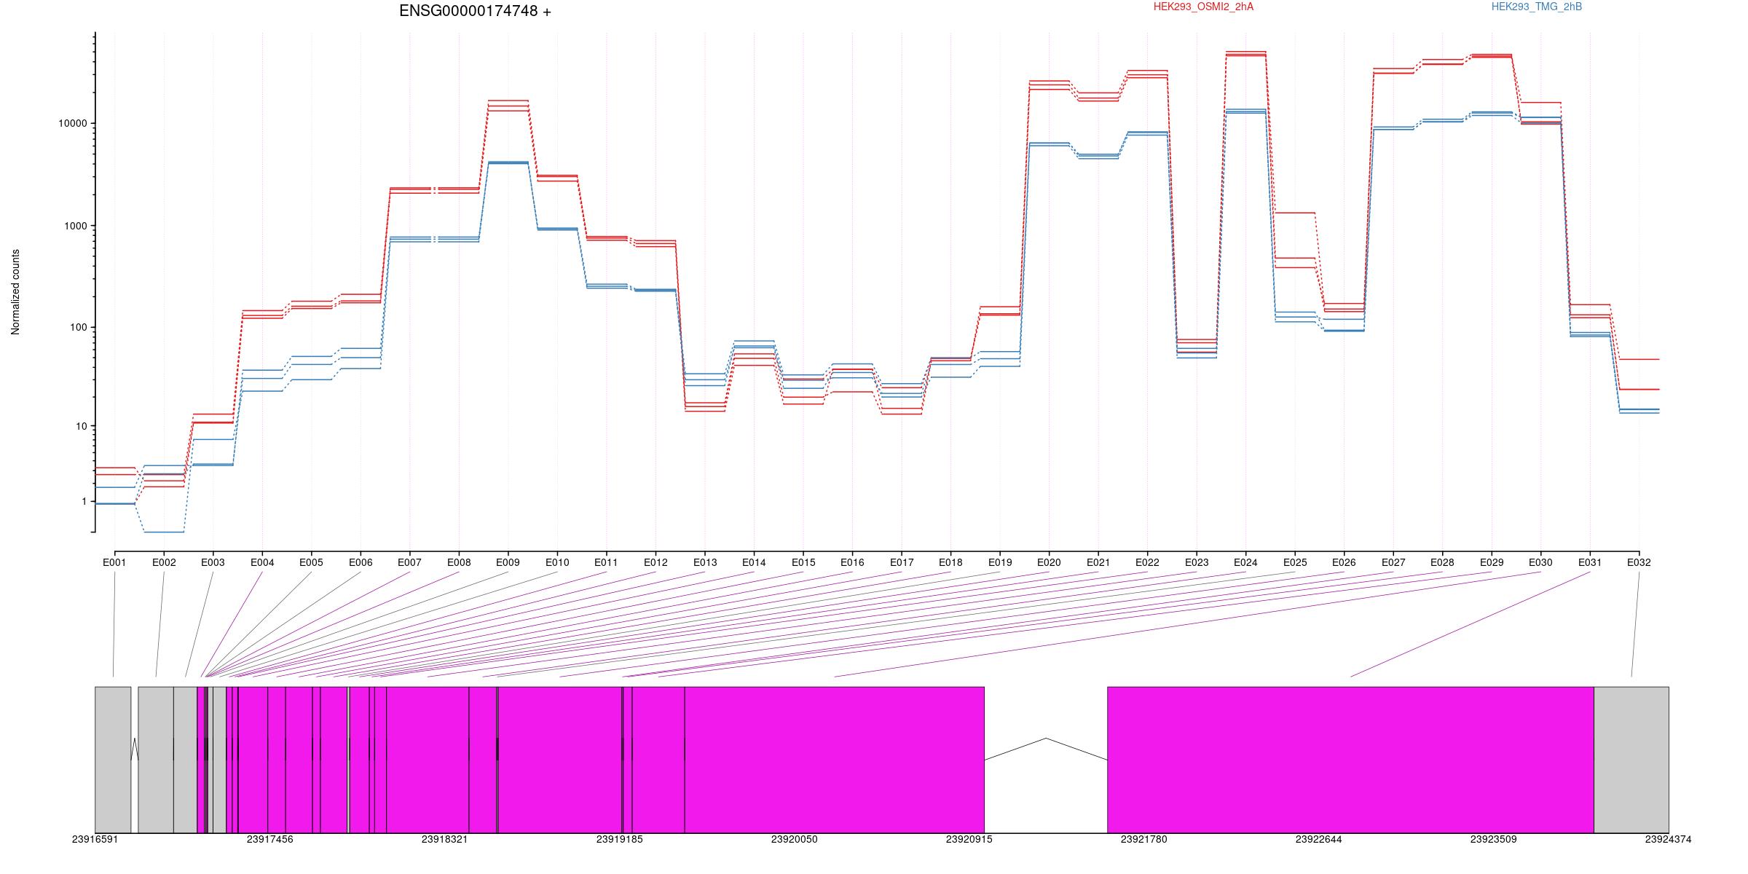Click the y-axis value 10

[x=81, y=426]
